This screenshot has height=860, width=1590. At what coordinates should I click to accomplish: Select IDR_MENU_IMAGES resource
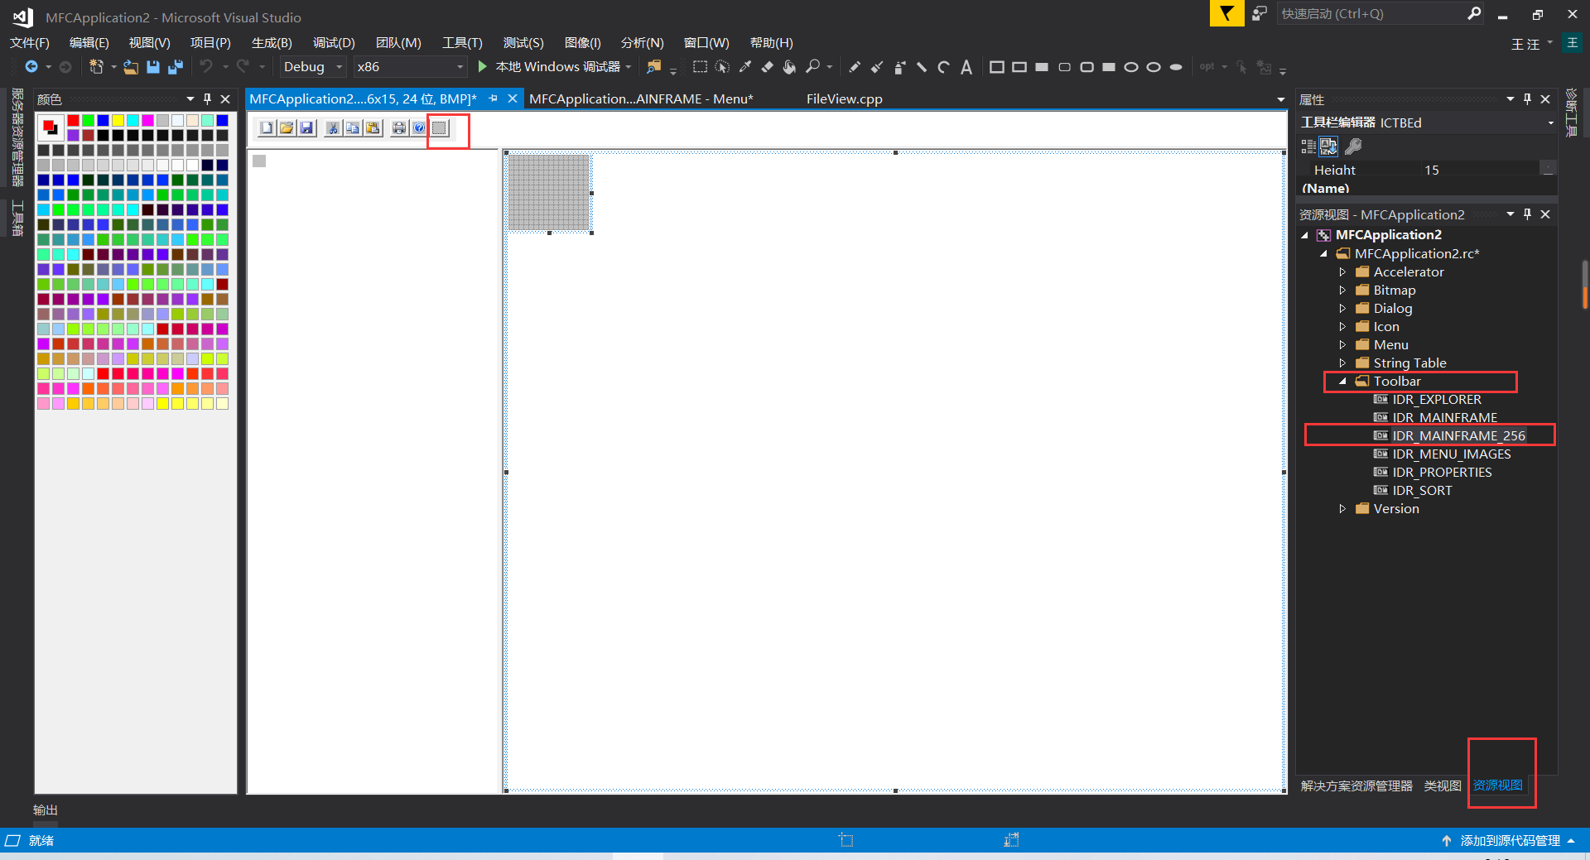pos(1451,454)
